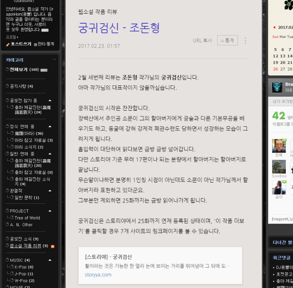Go to previous month in calendar
The width and height of the screenshot is (293, 288).
click(x=274, y=27)
